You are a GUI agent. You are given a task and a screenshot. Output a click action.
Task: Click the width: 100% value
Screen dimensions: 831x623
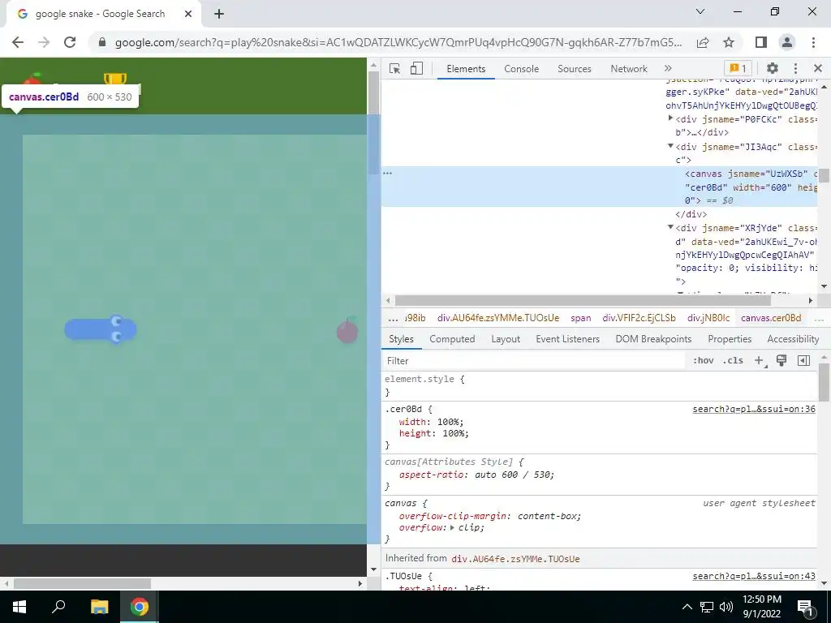tap(448, 422)
